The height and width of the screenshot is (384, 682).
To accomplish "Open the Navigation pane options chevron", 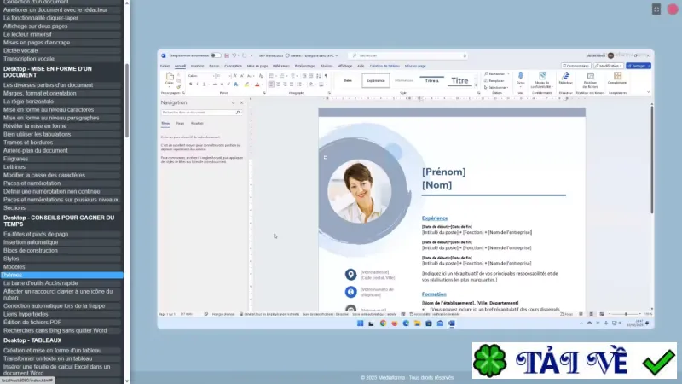I will tap(233, 102).
